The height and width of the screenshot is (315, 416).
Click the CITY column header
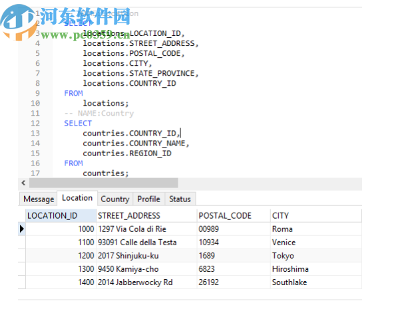tap(315, 215)
